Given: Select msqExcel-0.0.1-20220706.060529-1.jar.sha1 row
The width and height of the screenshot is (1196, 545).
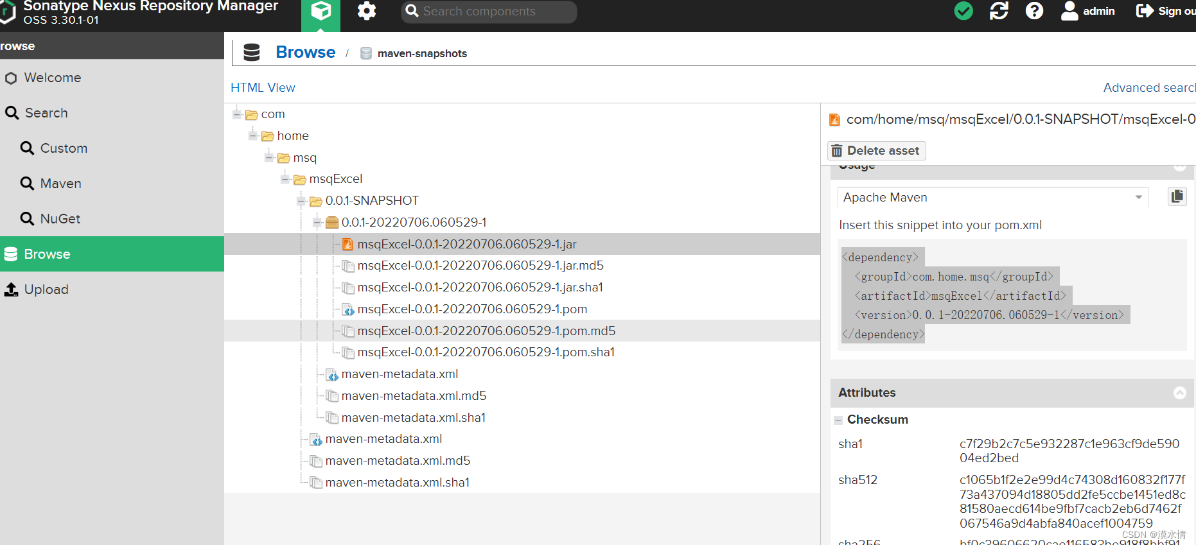Looking at the screenshot, I should pyautogui.click(x=522, y=288).
